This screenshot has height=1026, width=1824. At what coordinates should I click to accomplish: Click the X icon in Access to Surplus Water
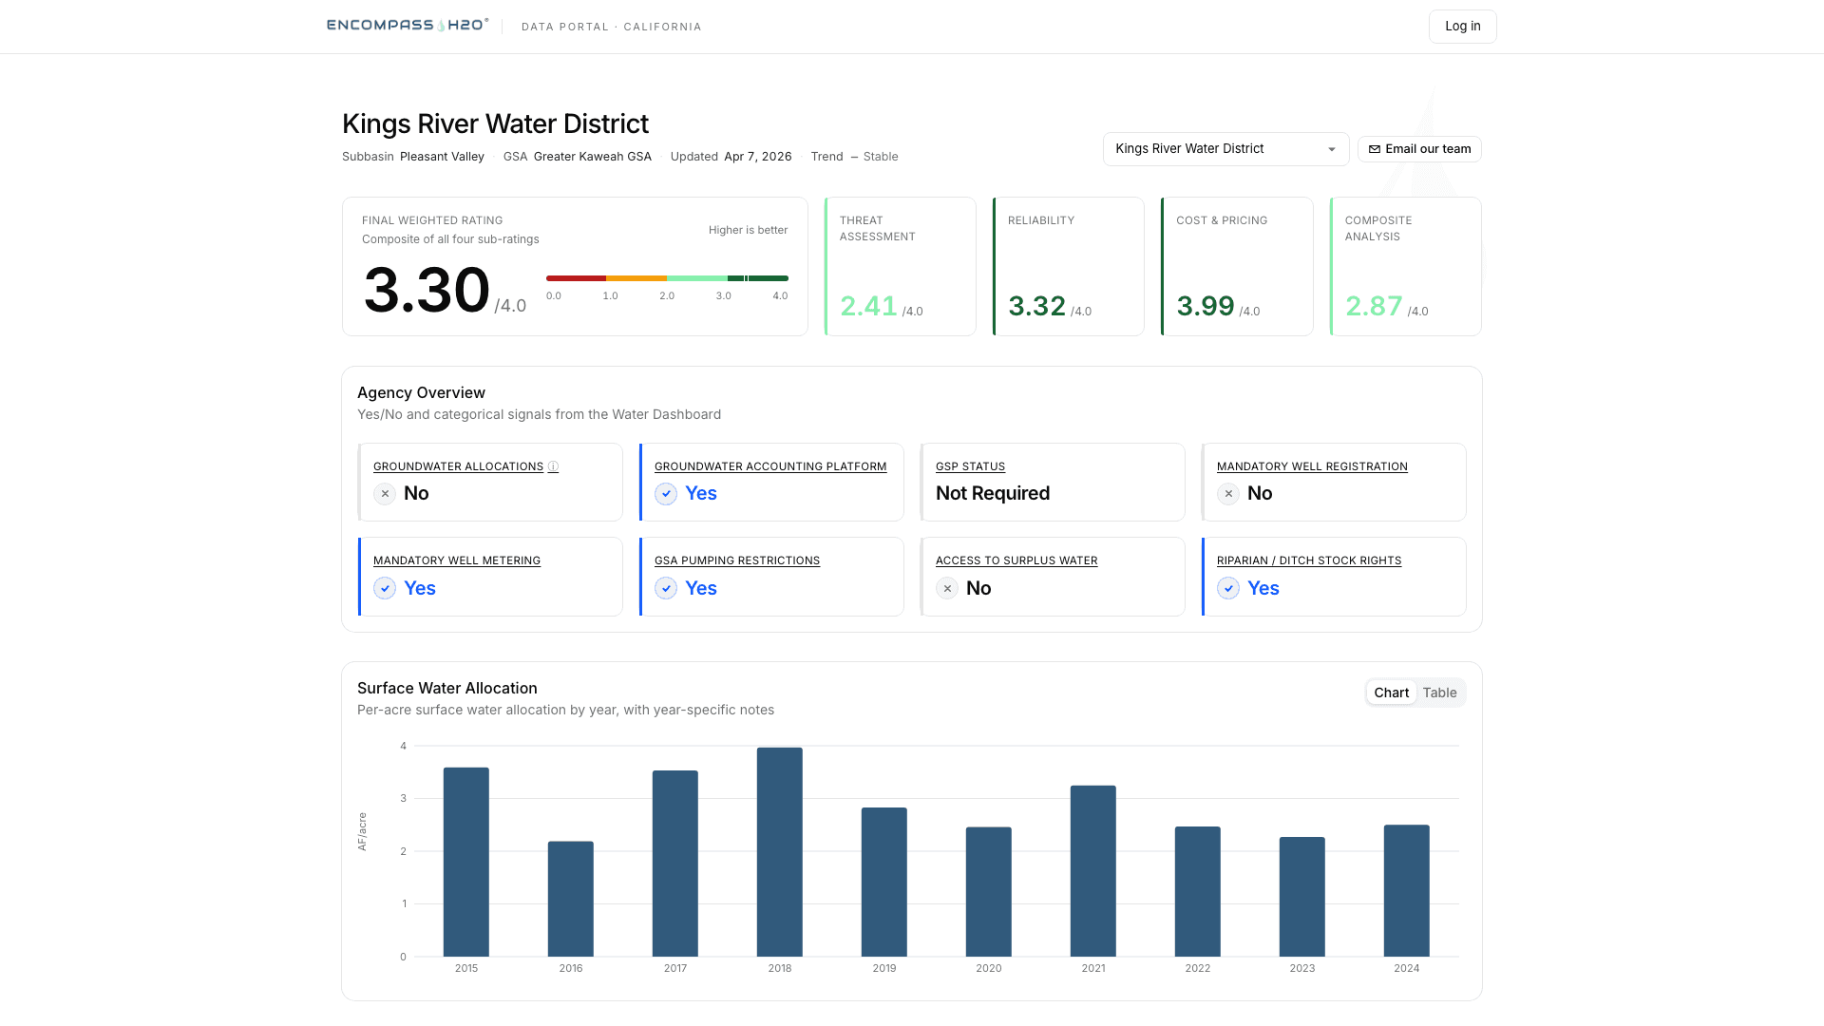pyautogui.click(x=947, y=588)
